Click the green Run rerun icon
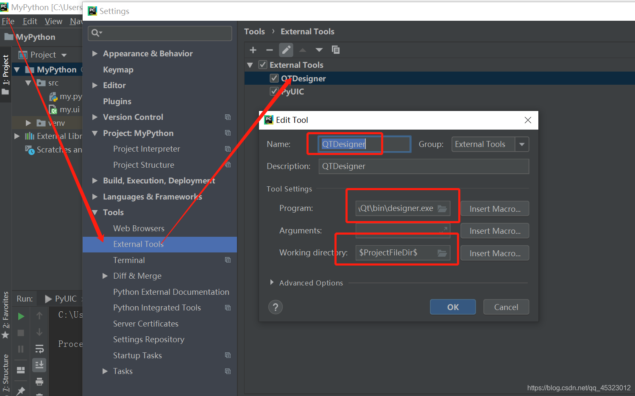 pyautogui.click(x=21, y=316)
